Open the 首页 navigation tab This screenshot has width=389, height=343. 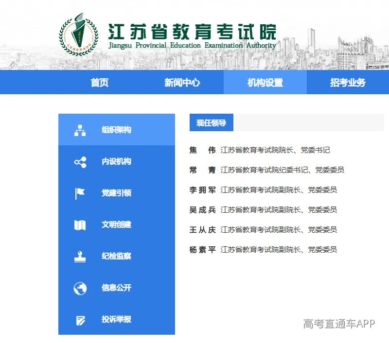click(100, 82)
